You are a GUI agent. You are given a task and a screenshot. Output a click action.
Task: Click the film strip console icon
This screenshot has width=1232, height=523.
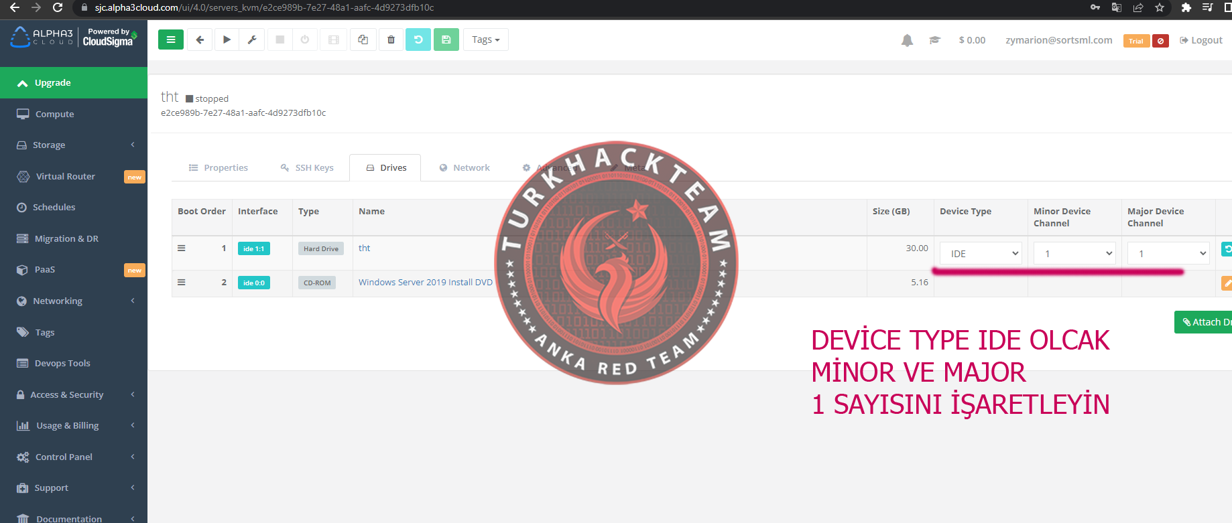click(x=334, y=40)
